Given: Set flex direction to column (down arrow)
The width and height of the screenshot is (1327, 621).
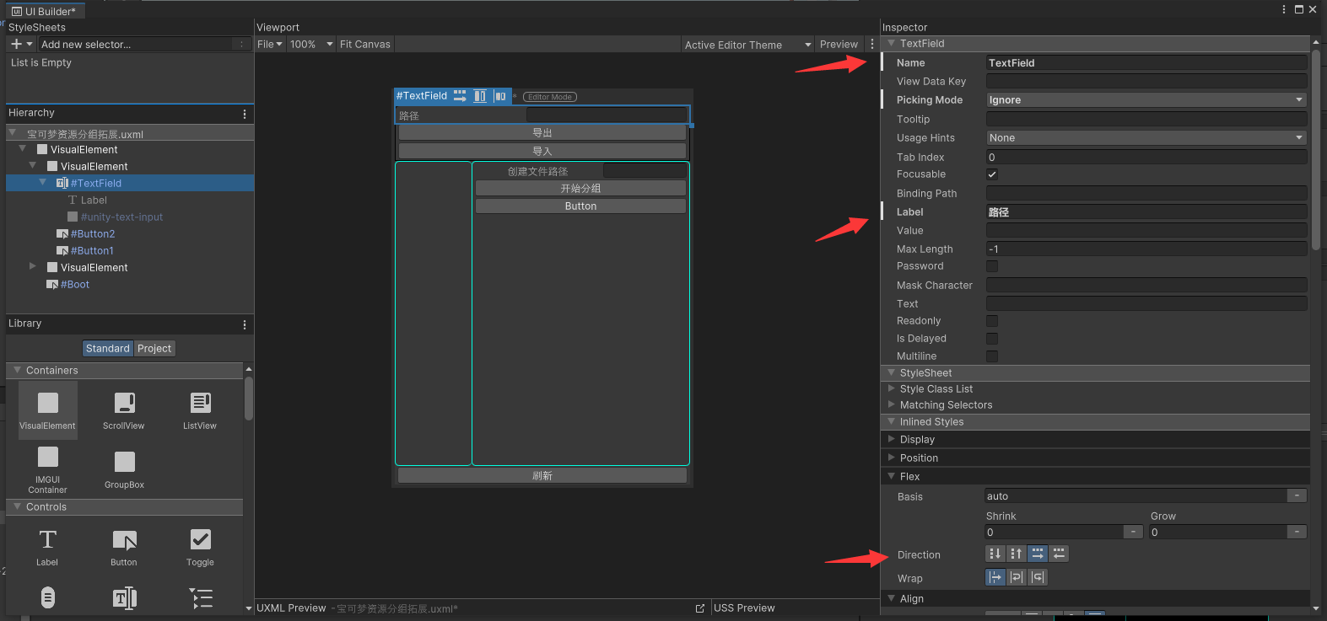Looking at the screenshot, I should click(995, 554).
